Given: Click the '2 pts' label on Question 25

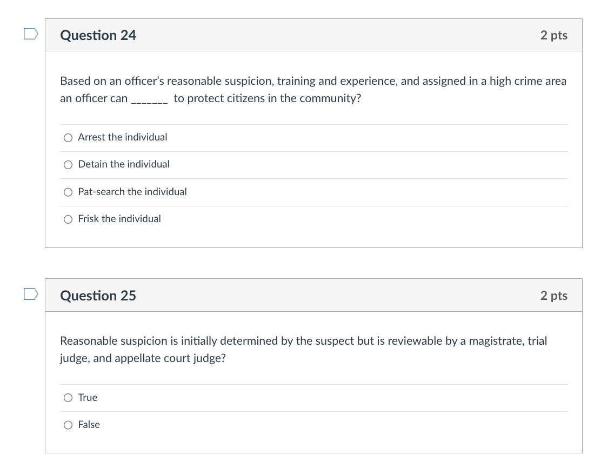Looking at the screenshot, I should click(553, 296).
